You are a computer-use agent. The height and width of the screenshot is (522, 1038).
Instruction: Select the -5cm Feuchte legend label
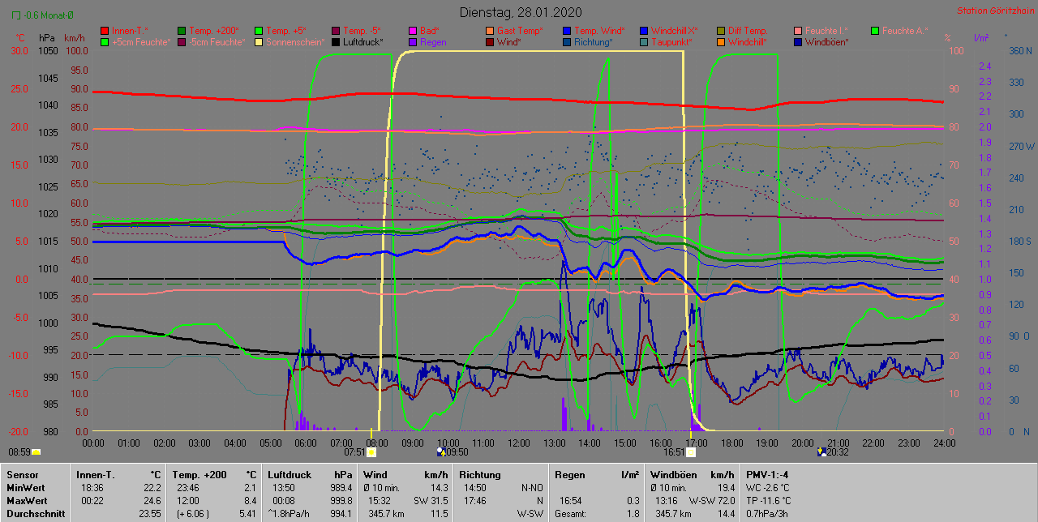point(216,42)
